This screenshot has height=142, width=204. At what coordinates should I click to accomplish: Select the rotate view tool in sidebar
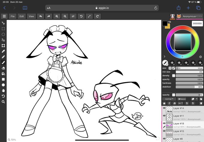(x=3, y=96)
